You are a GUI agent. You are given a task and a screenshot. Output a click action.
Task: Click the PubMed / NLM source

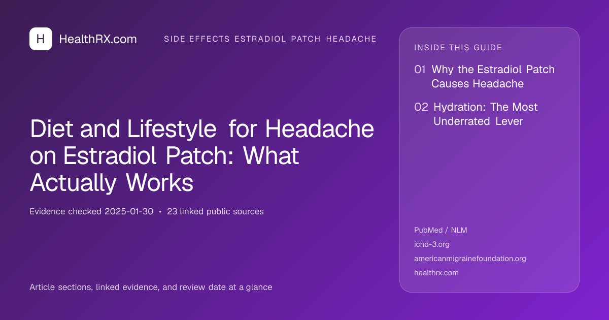click(441, 230)
